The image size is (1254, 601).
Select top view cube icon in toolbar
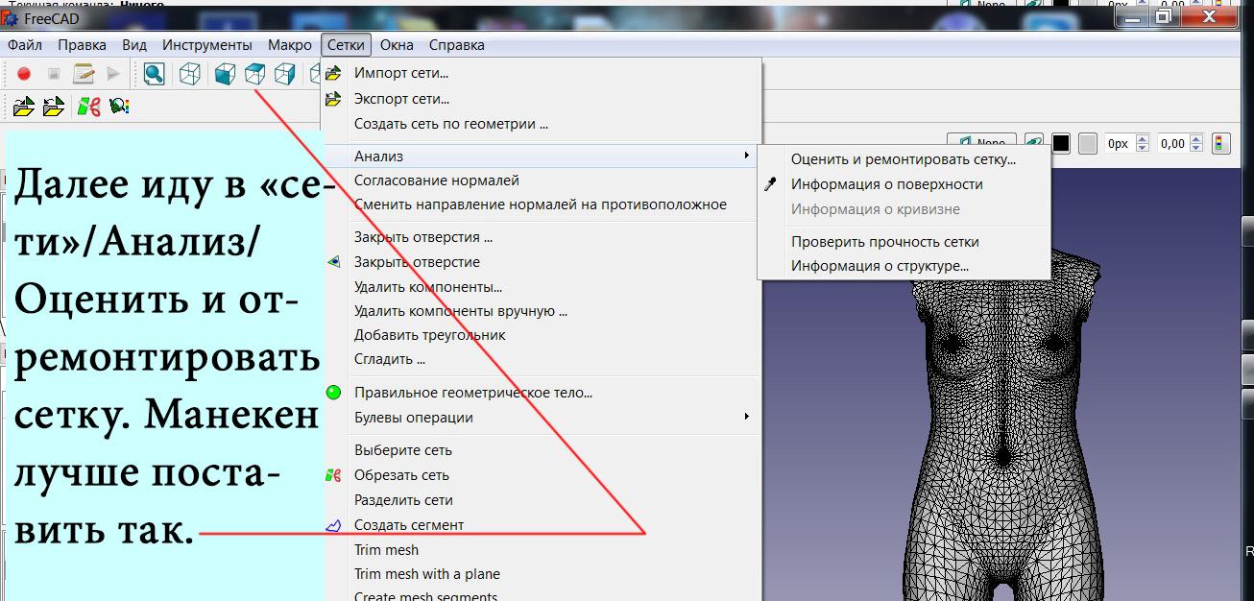[254, 74]
